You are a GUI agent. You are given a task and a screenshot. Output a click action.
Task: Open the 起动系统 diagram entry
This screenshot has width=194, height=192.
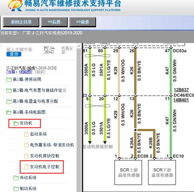point(38,134)
